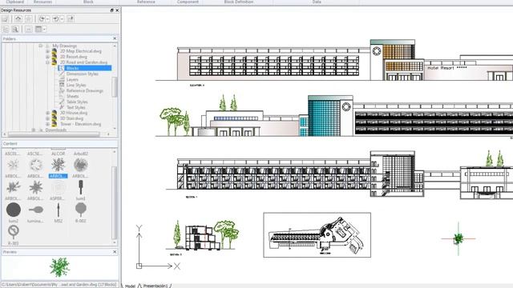Switch to the Presentación1 layout tab

155,286
